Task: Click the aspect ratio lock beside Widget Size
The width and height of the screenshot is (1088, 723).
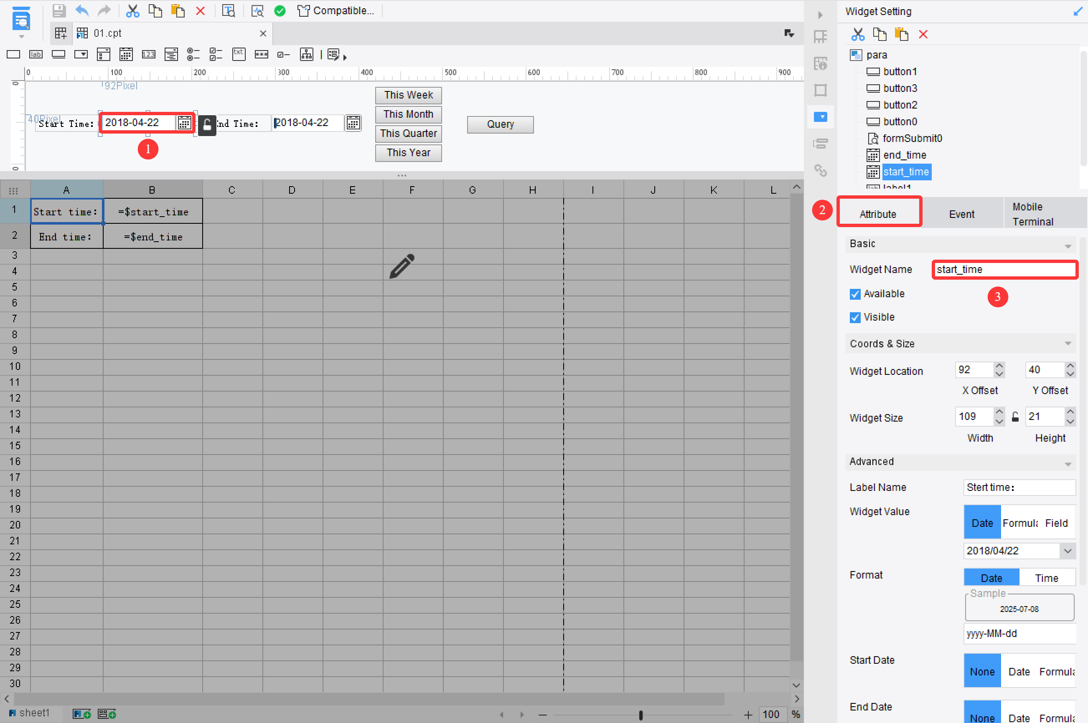Action: click(1015, 417)
